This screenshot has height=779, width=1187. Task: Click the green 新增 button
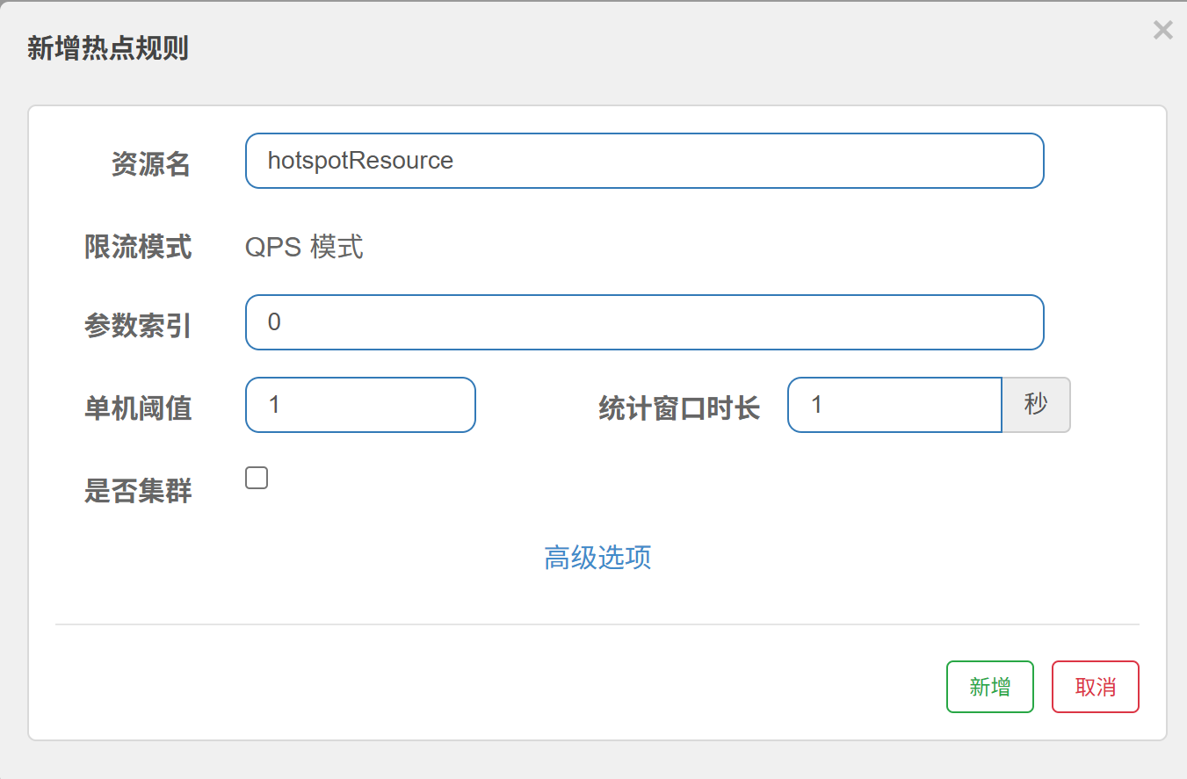[x=989, y=687]
